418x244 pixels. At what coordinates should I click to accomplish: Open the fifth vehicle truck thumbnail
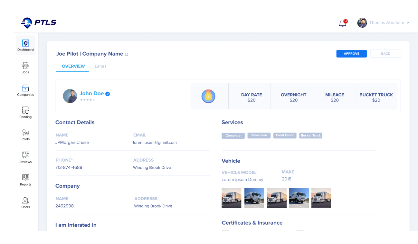click(x=321, y=198)
